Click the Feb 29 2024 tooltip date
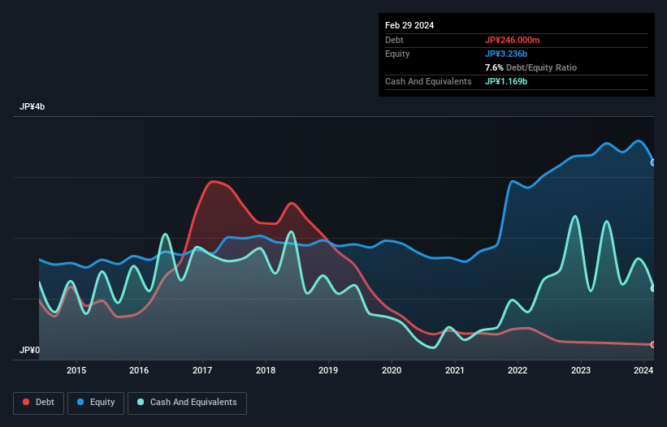667x427 pixels. 409,25
